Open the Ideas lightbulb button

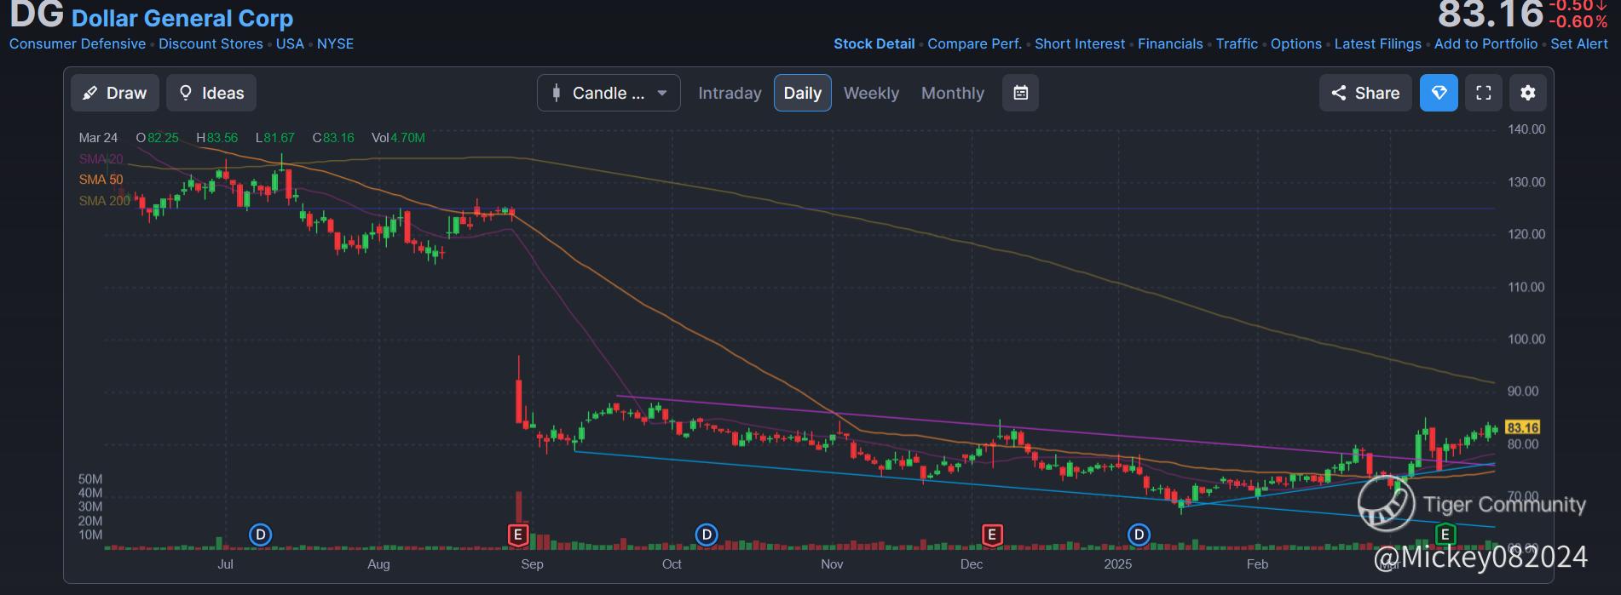pyautogui.click(x=211, y=93)
